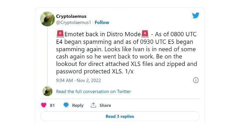Click the blue reply speech bubble icon

(66, 105)
